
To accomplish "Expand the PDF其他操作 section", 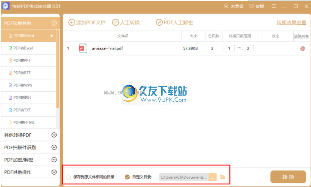I will [x=54, y=172].
